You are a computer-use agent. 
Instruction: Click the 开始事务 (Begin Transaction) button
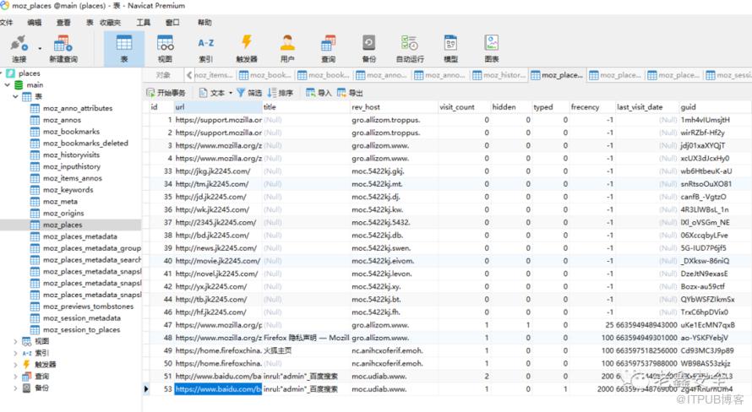[x=166, y=93]
